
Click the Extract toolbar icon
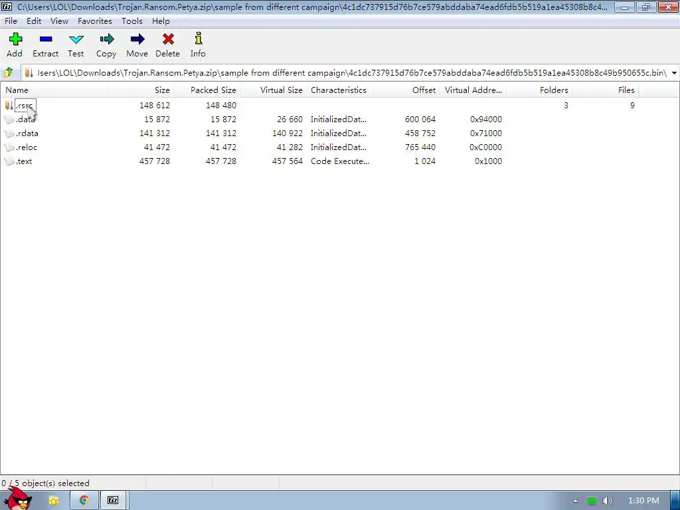[46, 39]
